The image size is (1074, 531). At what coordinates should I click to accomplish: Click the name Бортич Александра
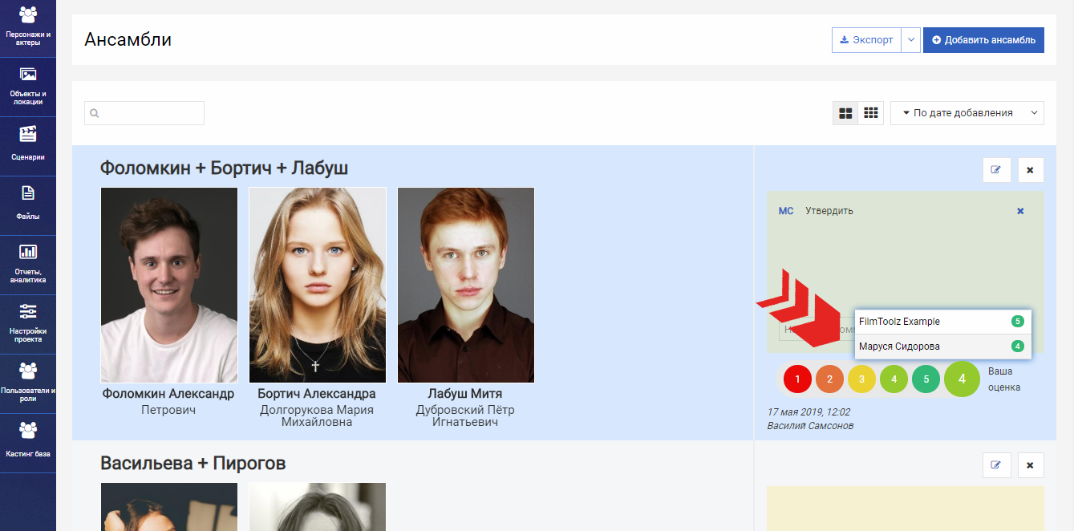tap(317, 394)
